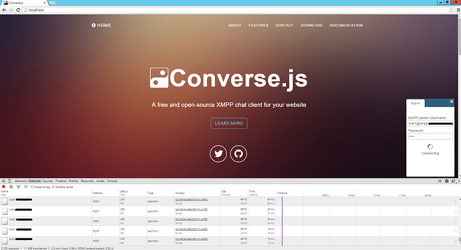Screen dimensions: 461x250
Task: Click the Converse.js logo image
Action: coord(159,78)
